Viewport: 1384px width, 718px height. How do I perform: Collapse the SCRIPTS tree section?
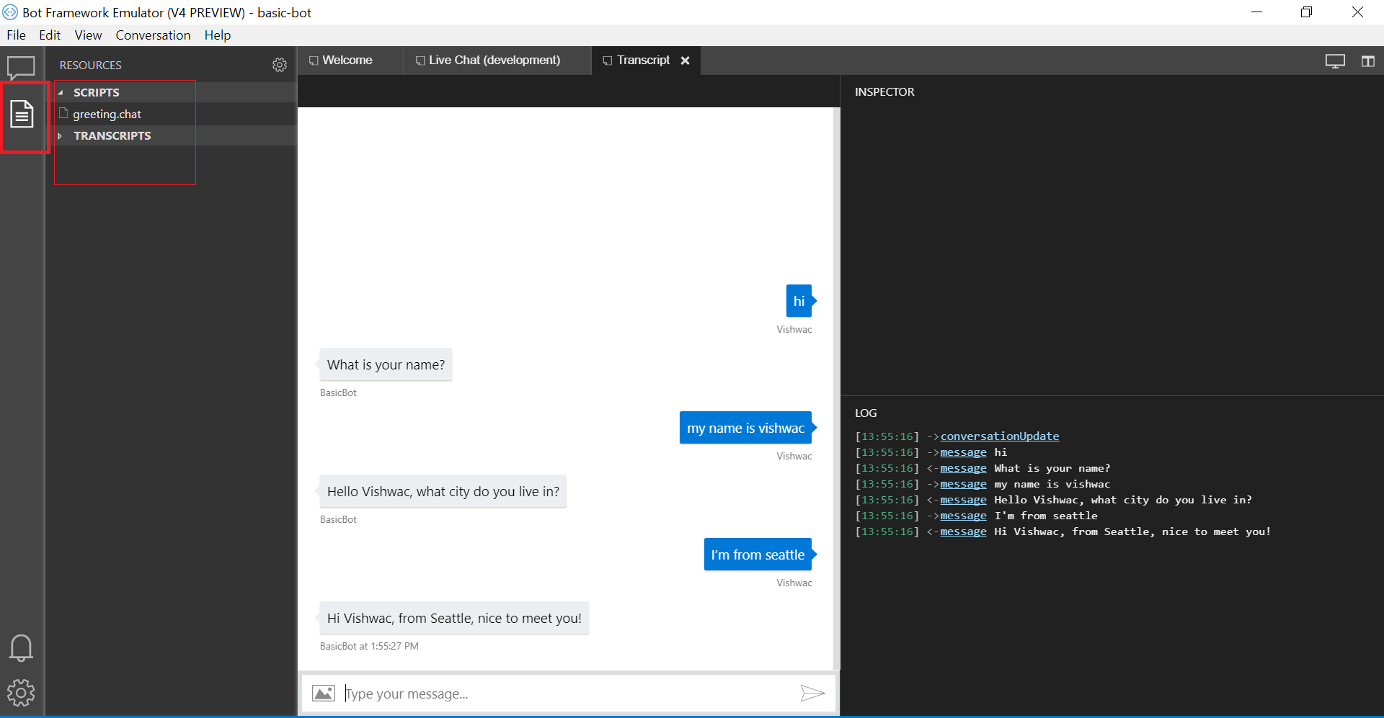(61, 93)
